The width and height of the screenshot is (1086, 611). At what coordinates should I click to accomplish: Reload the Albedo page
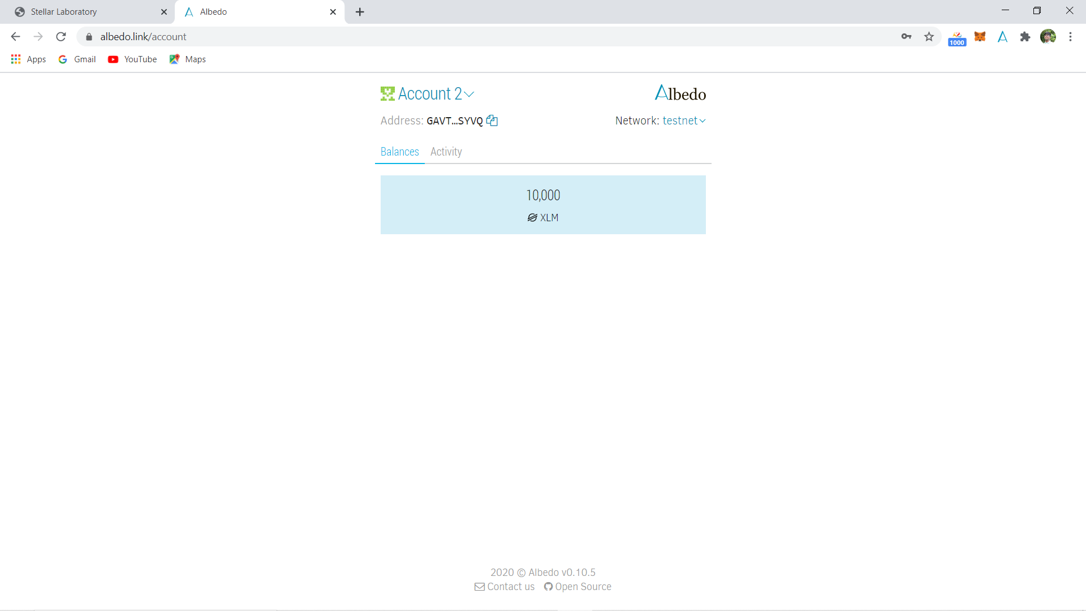tap(61, 37)
